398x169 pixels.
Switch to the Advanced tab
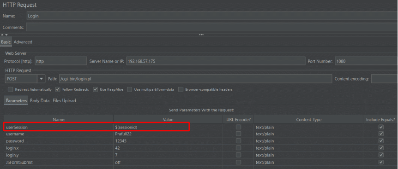pyautogui.click(x=23, y=42)
